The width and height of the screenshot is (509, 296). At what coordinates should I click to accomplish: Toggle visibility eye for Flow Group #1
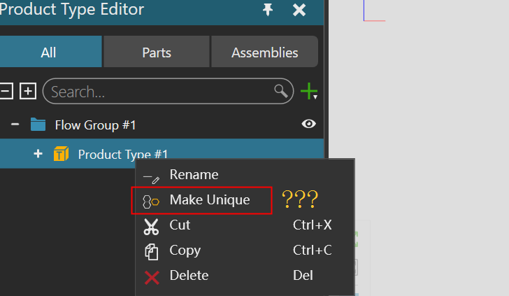(308, 125)
